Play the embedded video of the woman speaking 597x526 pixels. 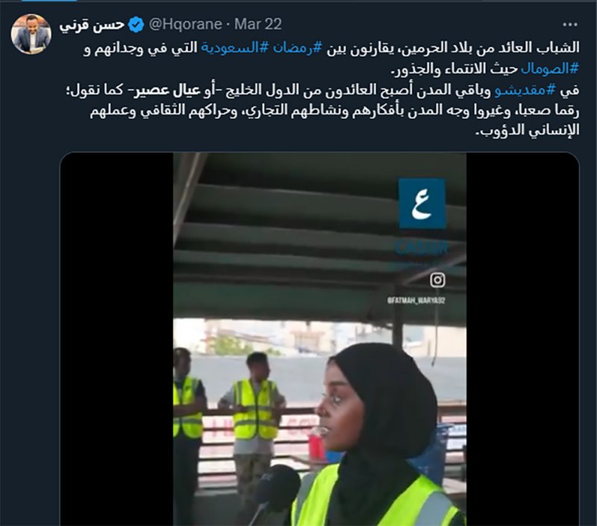click(319, 339)
